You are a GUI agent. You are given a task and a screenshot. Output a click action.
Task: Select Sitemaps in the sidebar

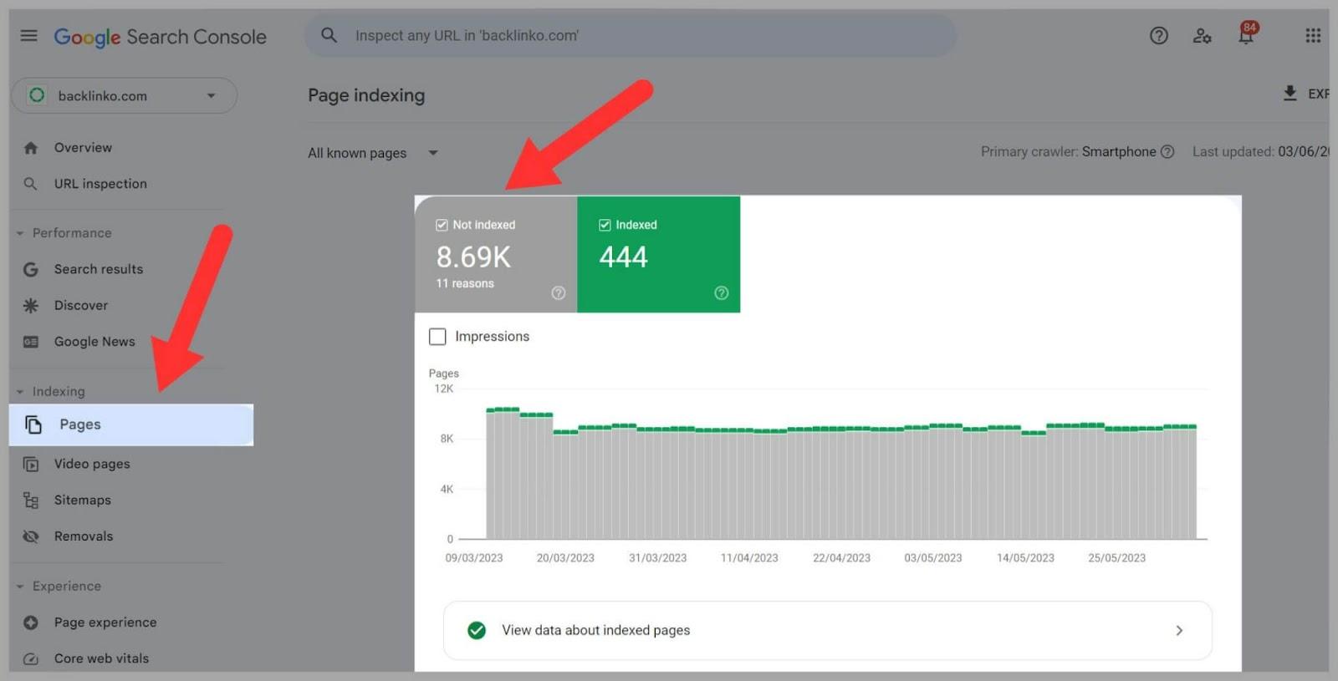click(x=82, y=500)
